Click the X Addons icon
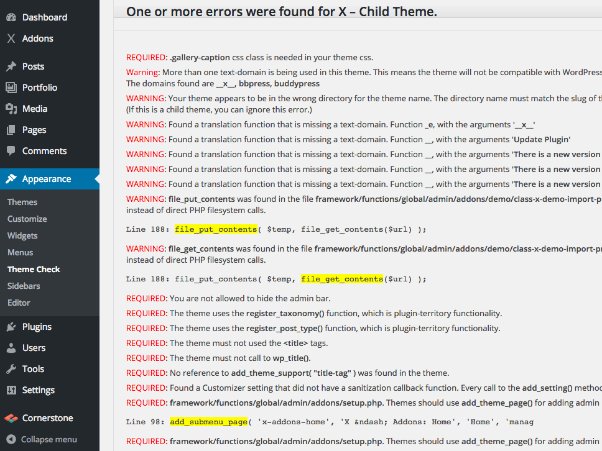Image resolution: width=602 pixels, height=451 pixels. coord(11,39)
